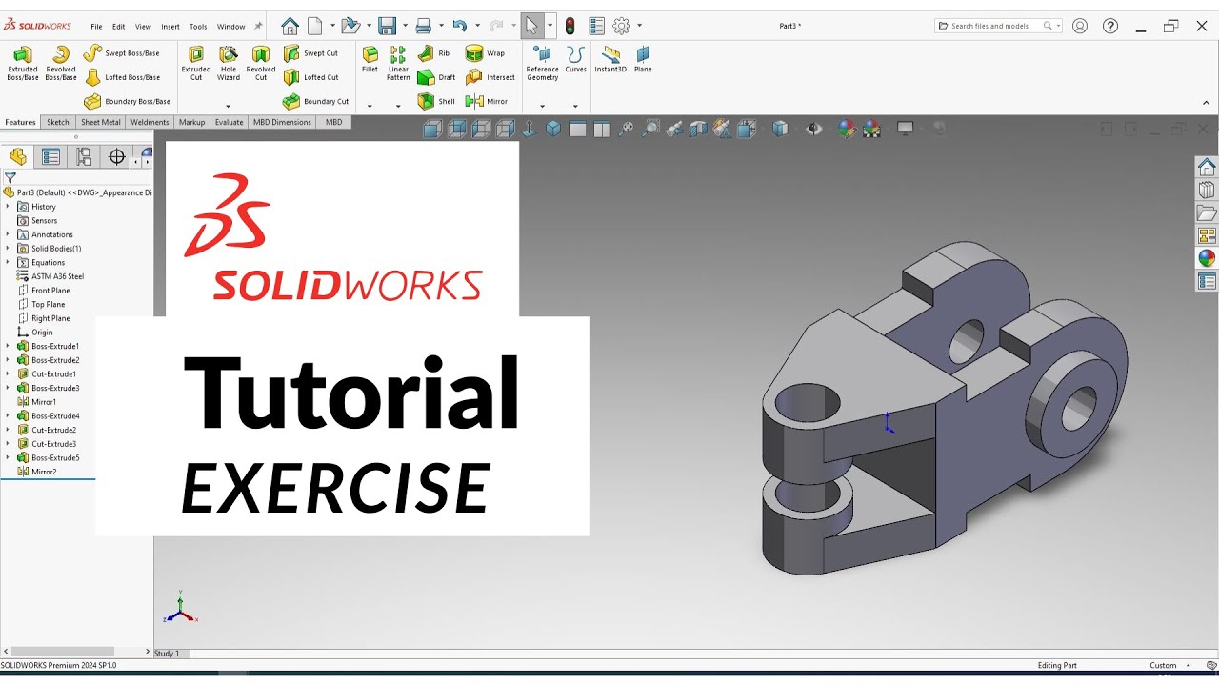The width and height of the screenshot is (1219, 686).
Task: Select the Mirror feature tool
Action: tap(487, 101)
